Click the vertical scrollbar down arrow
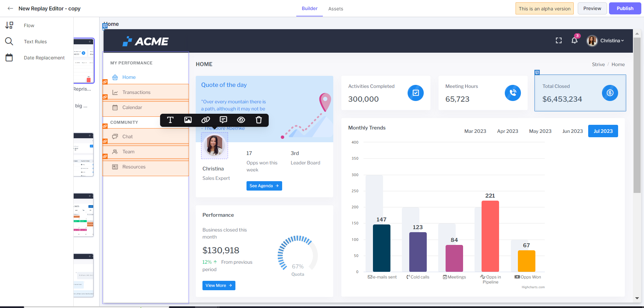The width and height of the screenshot is (644, 308). [x=637, y=298]
